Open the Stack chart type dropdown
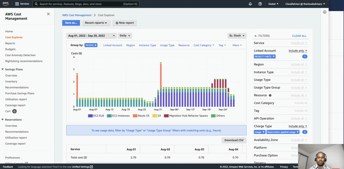 (x=237, y=36)
